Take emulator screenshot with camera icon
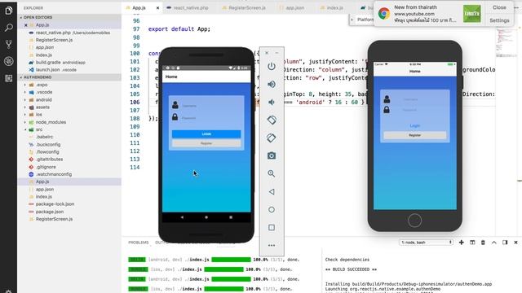The height and width of the screenshot is (293, 522). 272,155
